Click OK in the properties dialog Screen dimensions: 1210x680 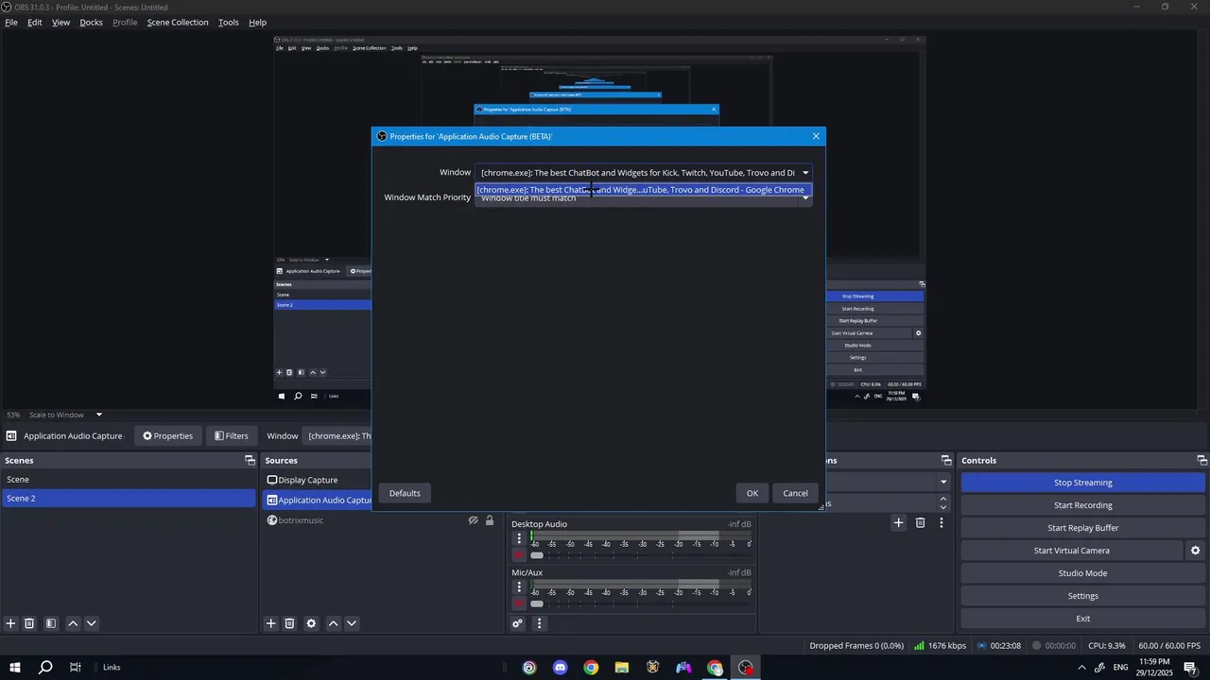click(752, 493)
